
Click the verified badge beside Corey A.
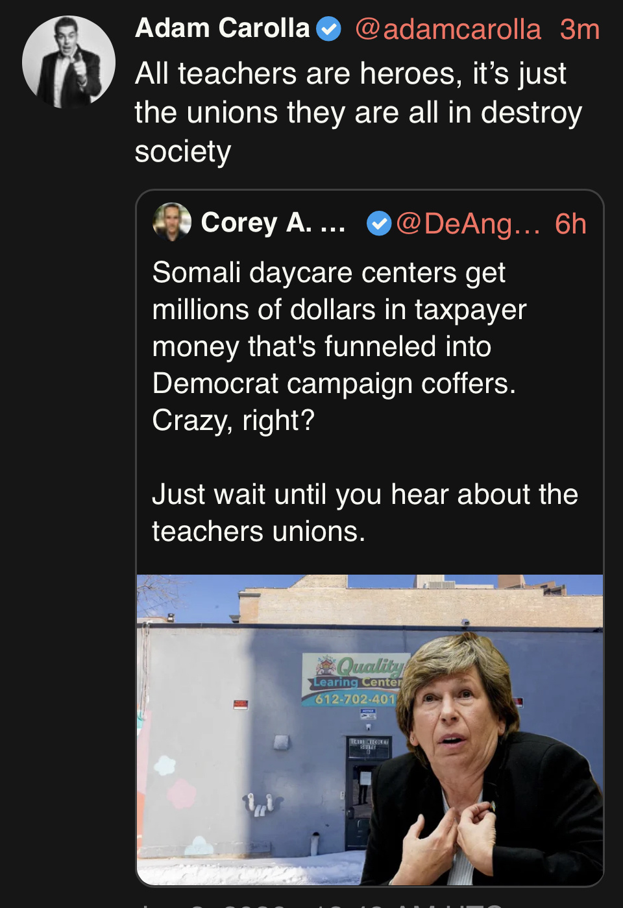(379, 224)
